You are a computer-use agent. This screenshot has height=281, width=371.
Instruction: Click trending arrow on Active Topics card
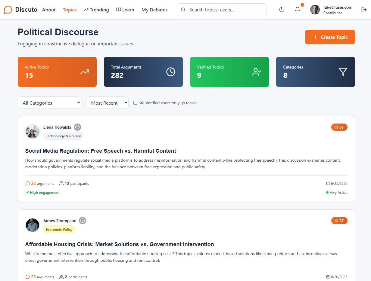85,72
